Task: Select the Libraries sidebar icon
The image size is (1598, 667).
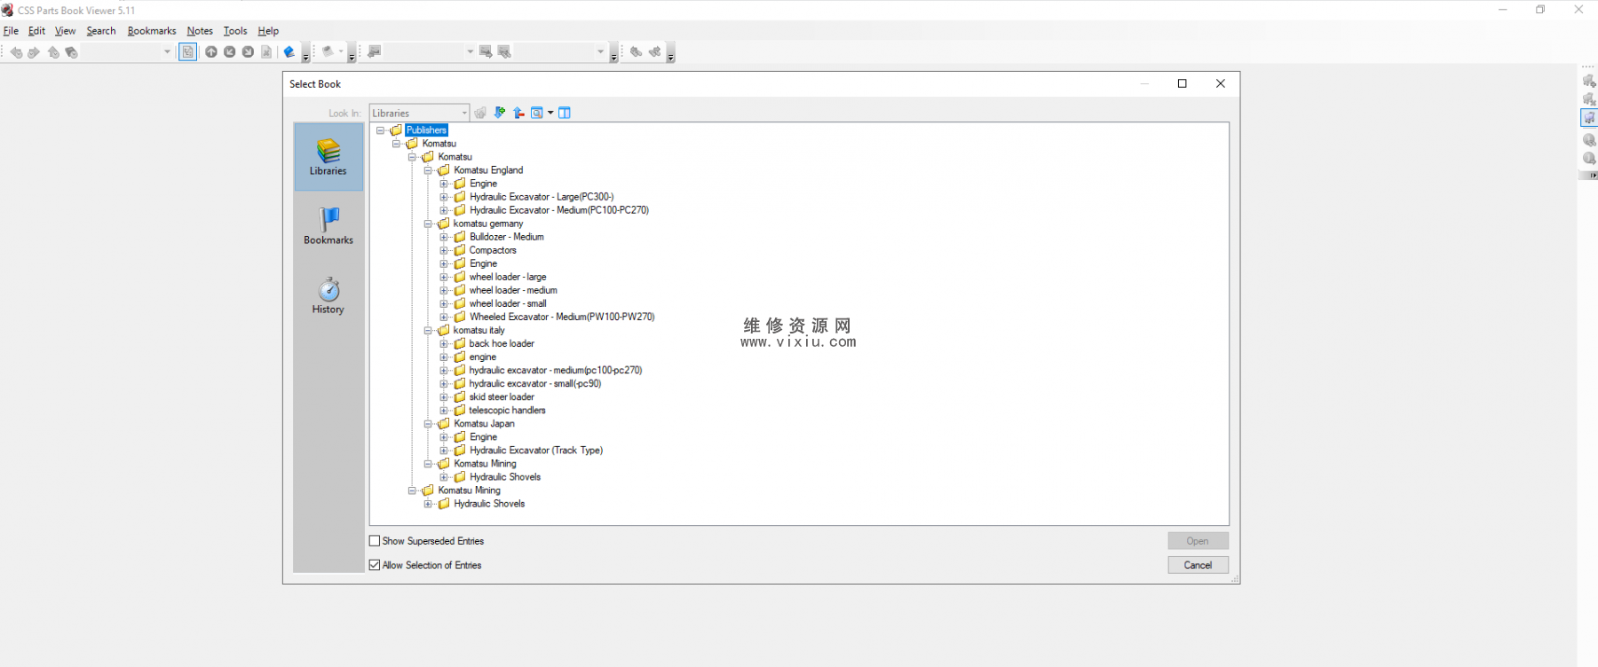Action: 328,157
